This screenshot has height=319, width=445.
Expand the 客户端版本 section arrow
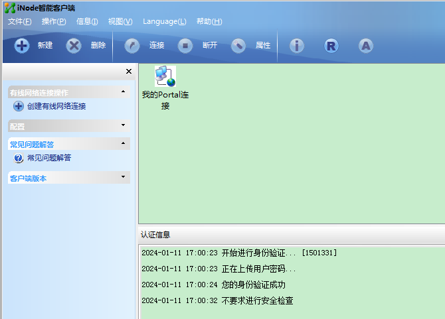pyautogui.click(x=123, y=177)
